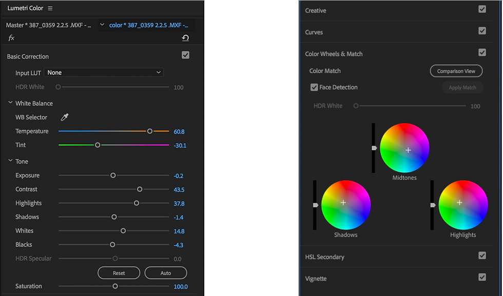Image resolution: width=503 pixels, height=296 pixels.
Task: Uncheck the Creative section
Action: click(x=482, y=9)
